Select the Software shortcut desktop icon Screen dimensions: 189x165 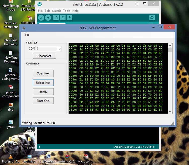click(x=48, y=157)
